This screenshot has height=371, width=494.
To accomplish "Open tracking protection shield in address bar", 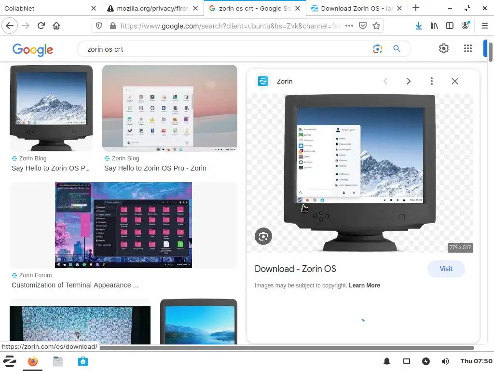I will [99, 26].
